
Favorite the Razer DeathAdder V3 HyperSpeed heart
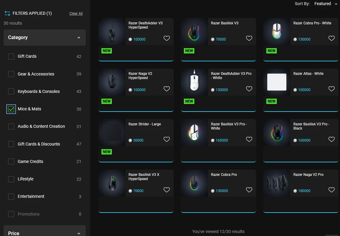(x=166, y=38)
